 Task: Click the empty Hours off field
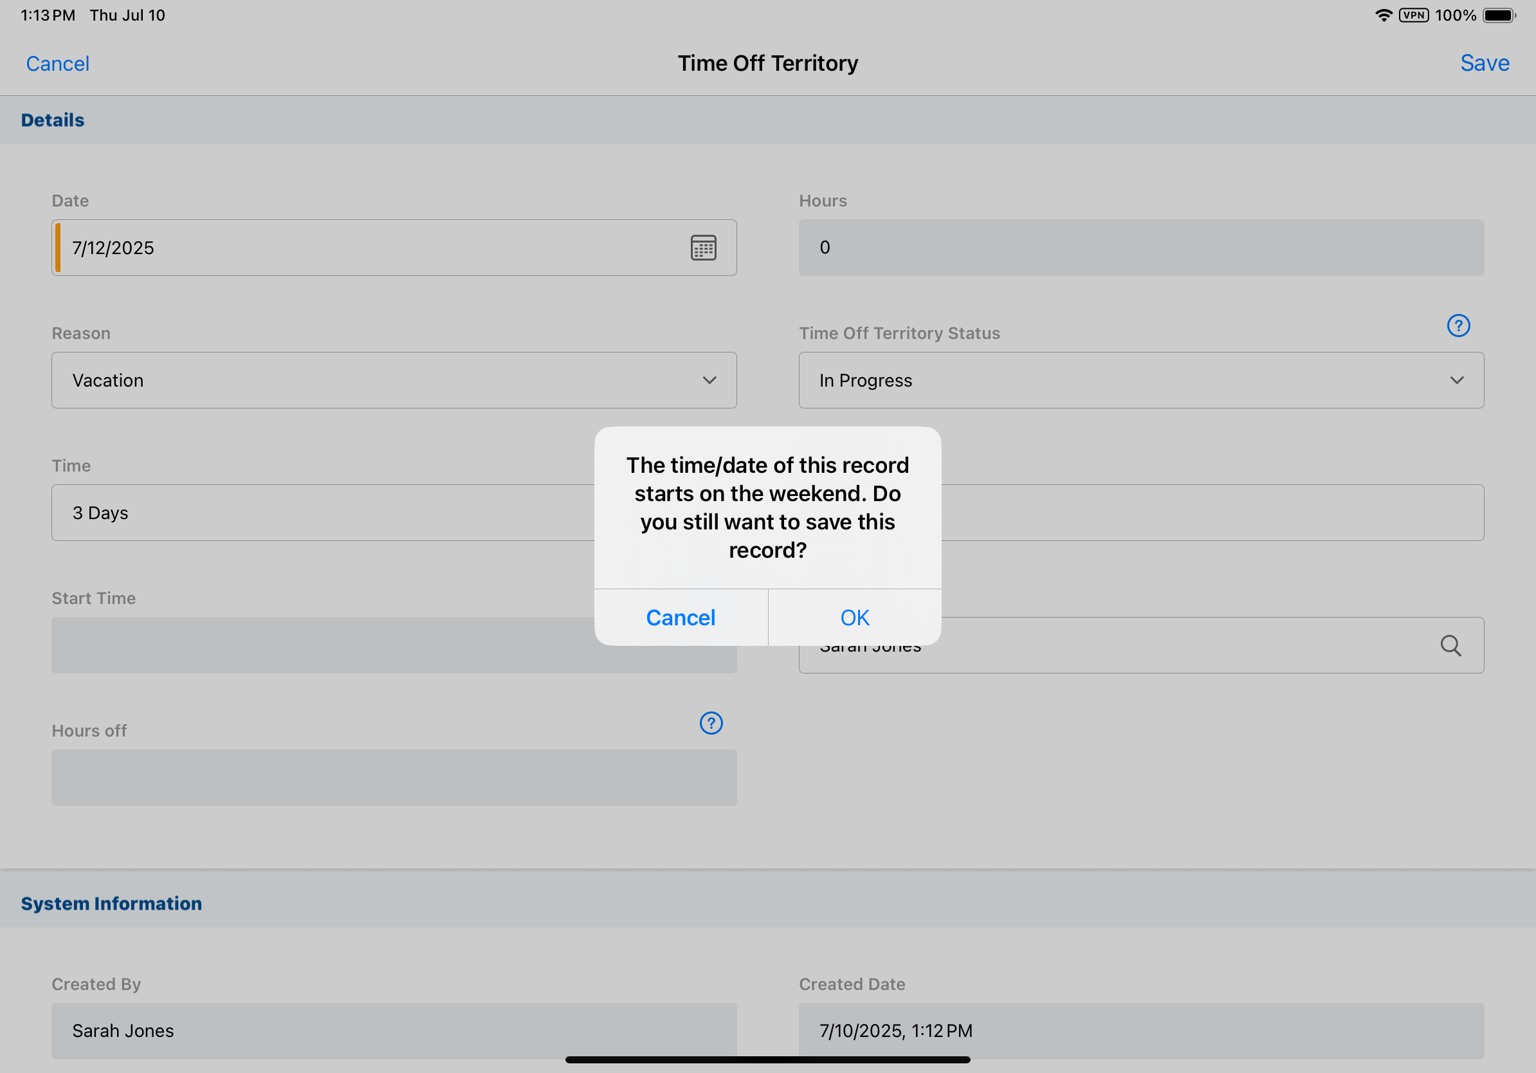coord(394,778)
